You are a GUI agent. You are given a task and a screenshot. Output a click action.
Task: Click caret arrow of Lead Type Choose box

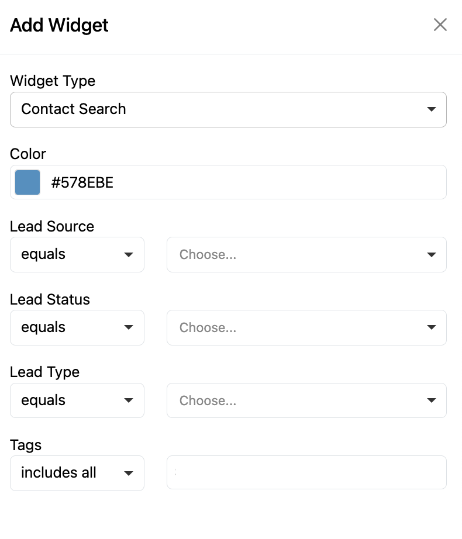(x=432, y=400)
